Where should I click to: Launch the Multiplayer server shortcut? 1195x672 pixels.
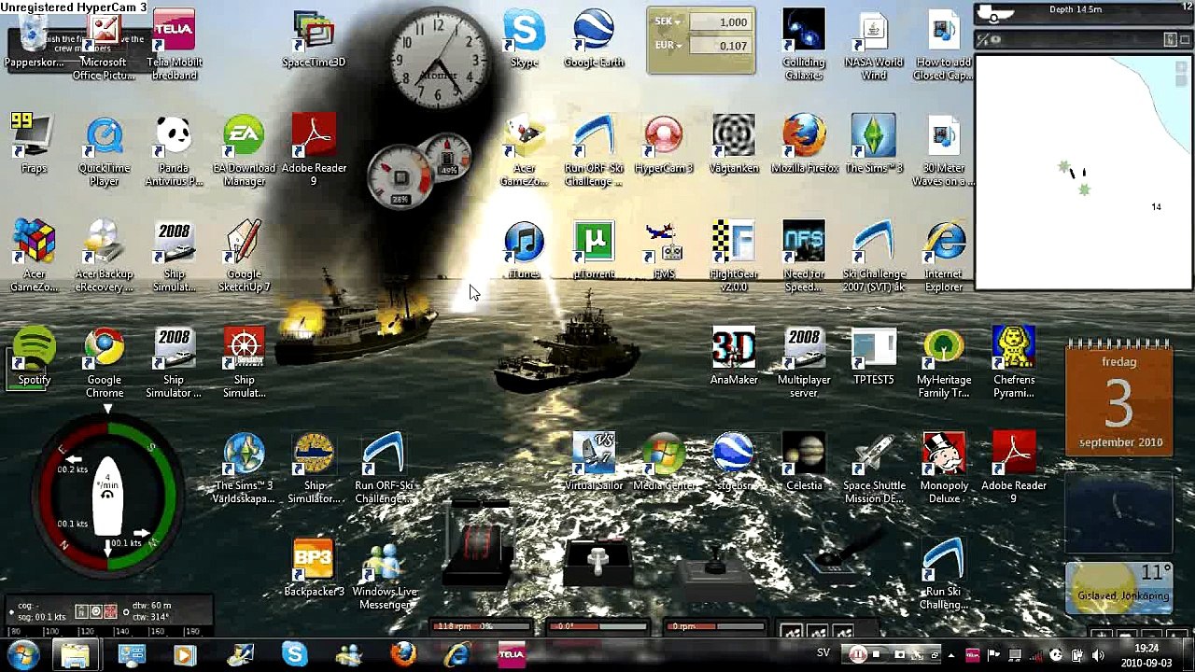tap(804, 362)
